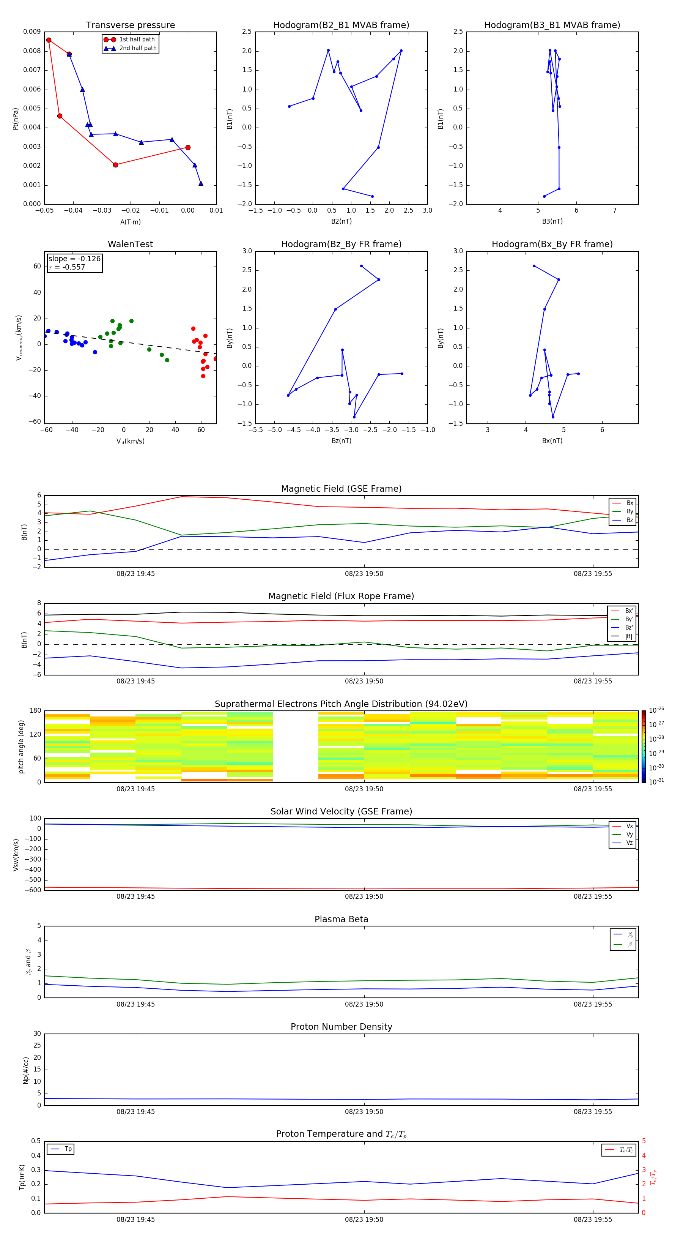
Task: Click the dashed fit line in WalenTest plot
Action: (130, 343)
